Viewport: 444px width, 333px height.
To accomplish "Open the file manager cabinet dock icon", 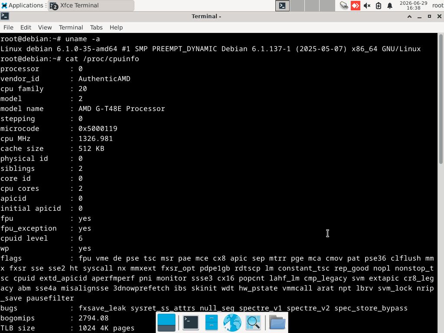I will click(211, 323).
